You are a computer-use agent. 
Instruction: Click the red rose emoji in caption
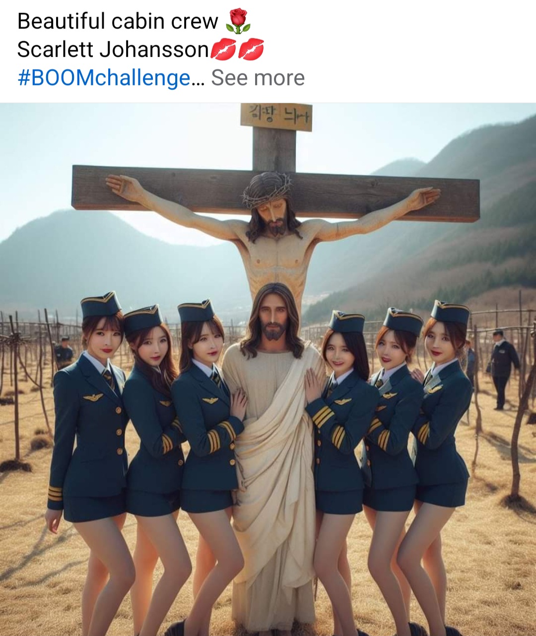(238, 21)
